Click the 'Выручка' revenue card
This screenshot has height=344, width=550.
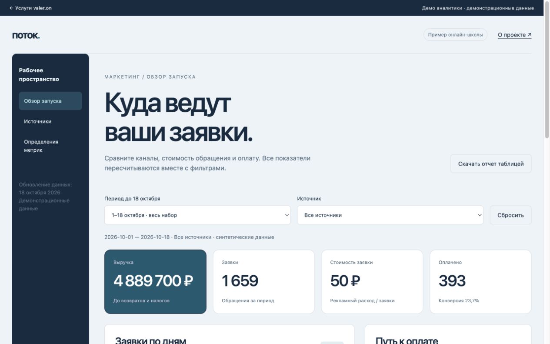[155, 282]
